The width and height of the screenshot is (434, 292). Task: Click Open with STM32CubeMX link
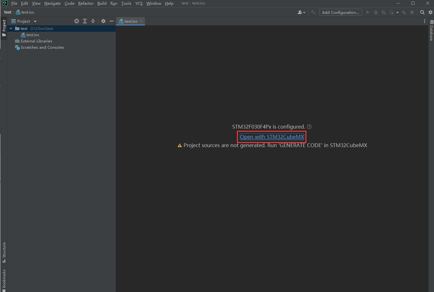[x=272, y=137]
